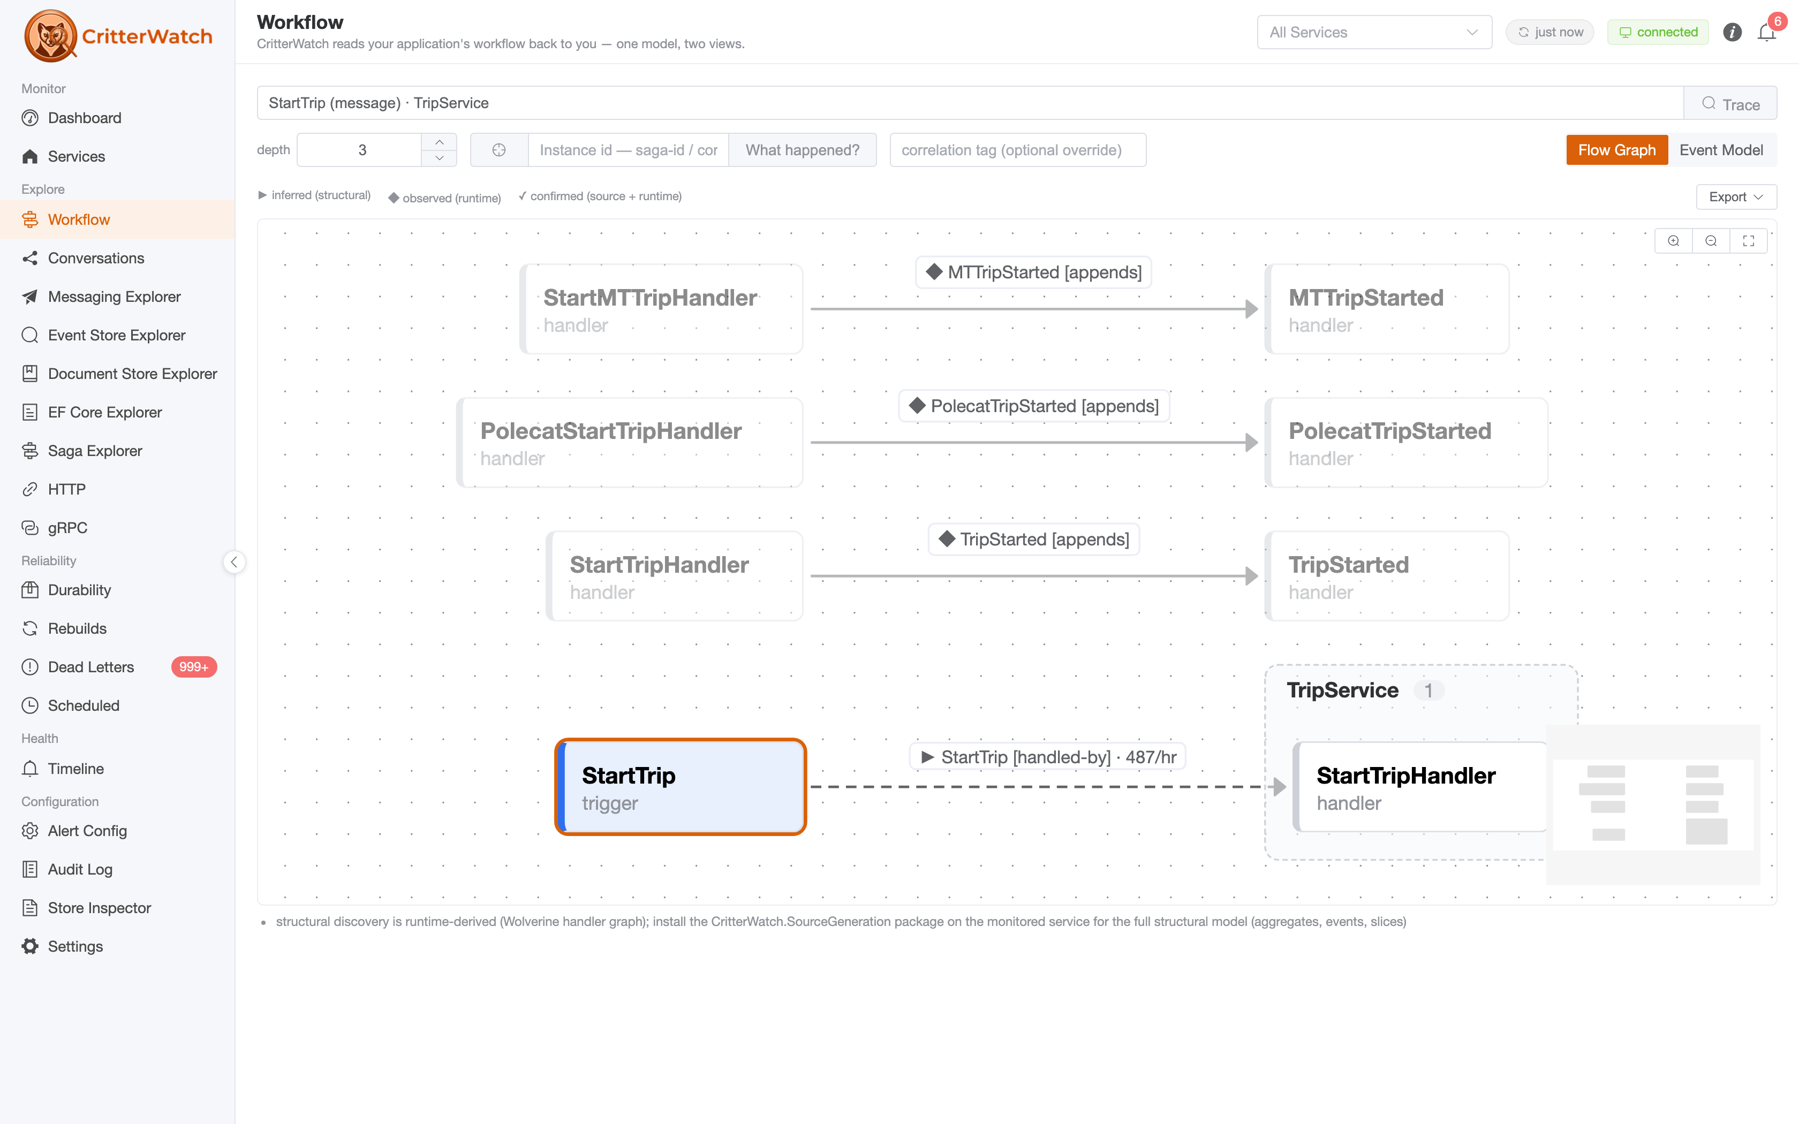Increase depth with the up arrow
Viewport: 1799px width, 1124px height.
(440, 142)
